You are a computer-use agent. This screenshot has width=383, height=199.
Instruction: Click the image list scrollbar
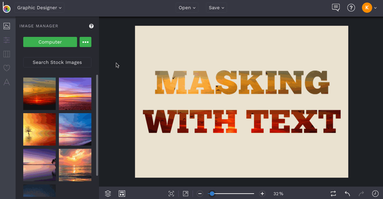tap(97, 125)
